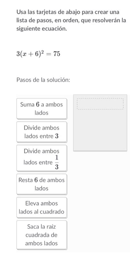The height and width of the screenshot is (253, 135).
Task: Choose the card dividing by one third
Action: coord(42,158)
